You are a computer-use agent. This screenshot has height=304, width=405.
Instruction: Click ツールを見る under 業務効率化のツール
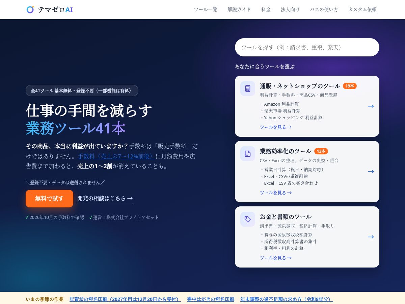pyautogui.click(x=276, y=193)
